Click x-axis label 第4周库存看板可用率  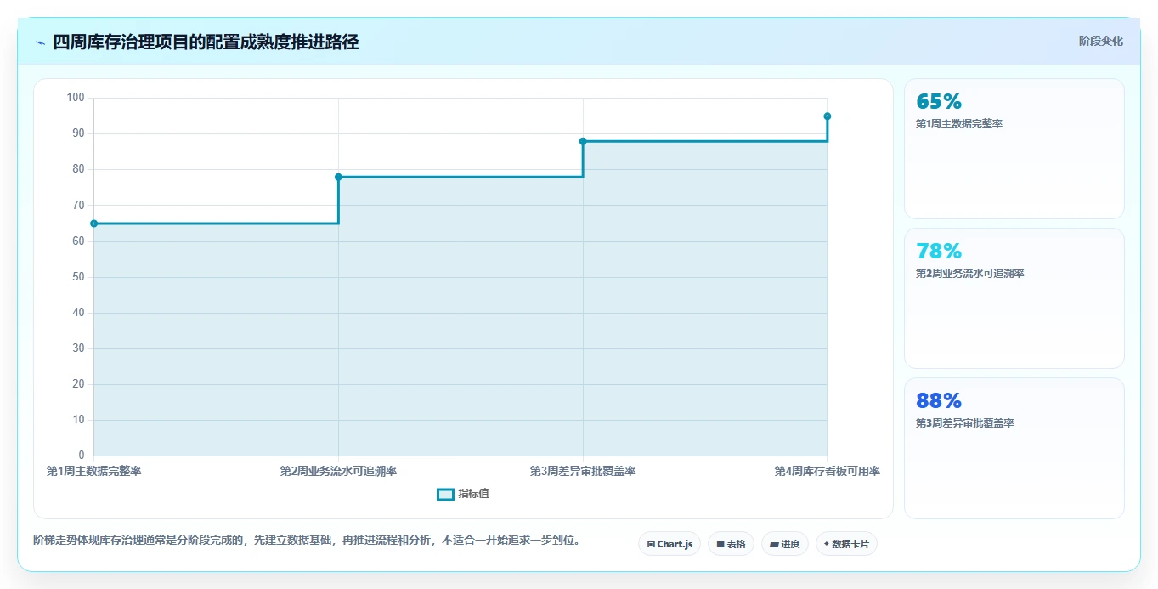827,471
